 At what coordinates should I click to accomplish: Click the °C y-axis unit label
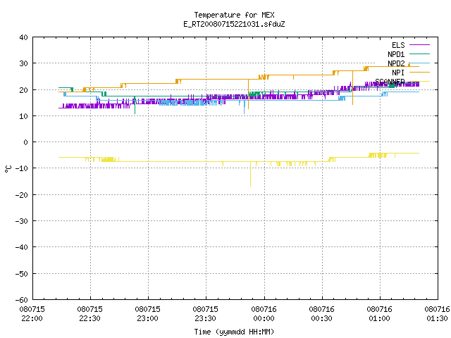[8, 169]
